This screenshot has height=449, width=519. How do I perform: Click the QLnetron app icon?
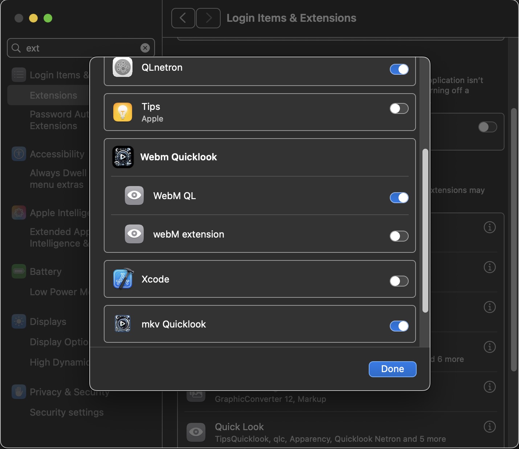click(123, 67)
